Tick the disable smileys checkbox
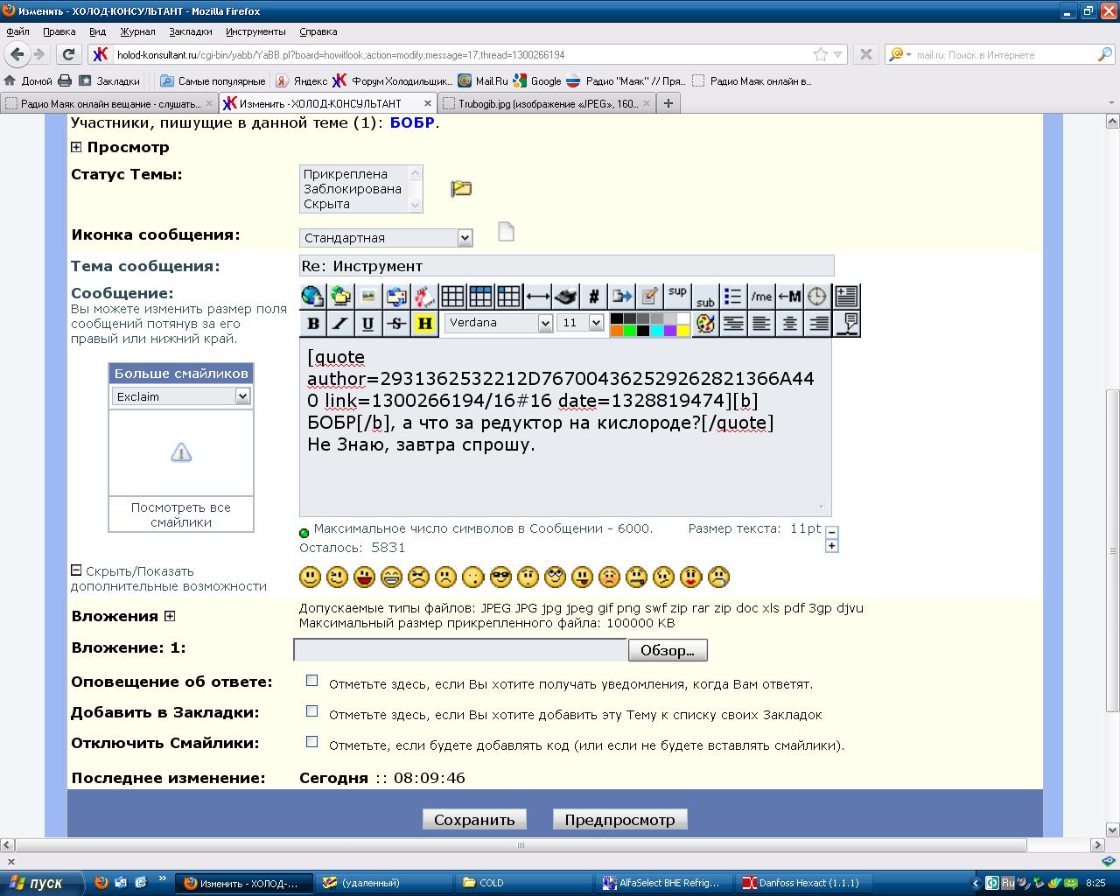The image size is (1120, 896). (311, 742)
